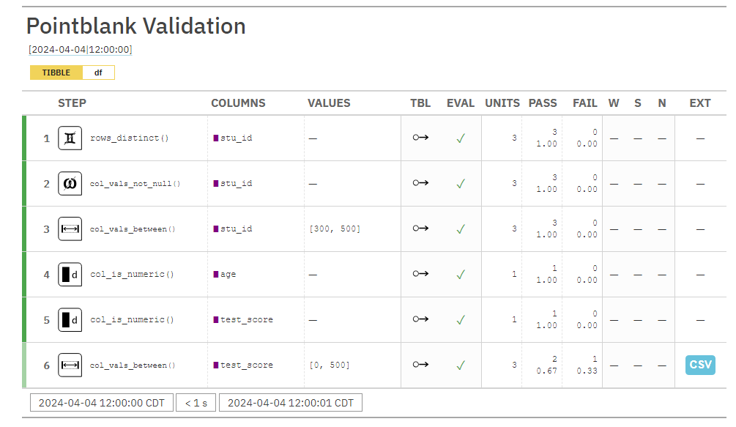Screen dimensions: 736x427
Task: Click the green EVAL checkmark for step 3
Action: click(461, 229)
